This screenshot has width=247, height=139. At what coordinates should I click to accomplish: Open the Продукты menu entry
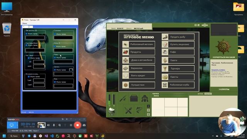click(x=139, y=52)
